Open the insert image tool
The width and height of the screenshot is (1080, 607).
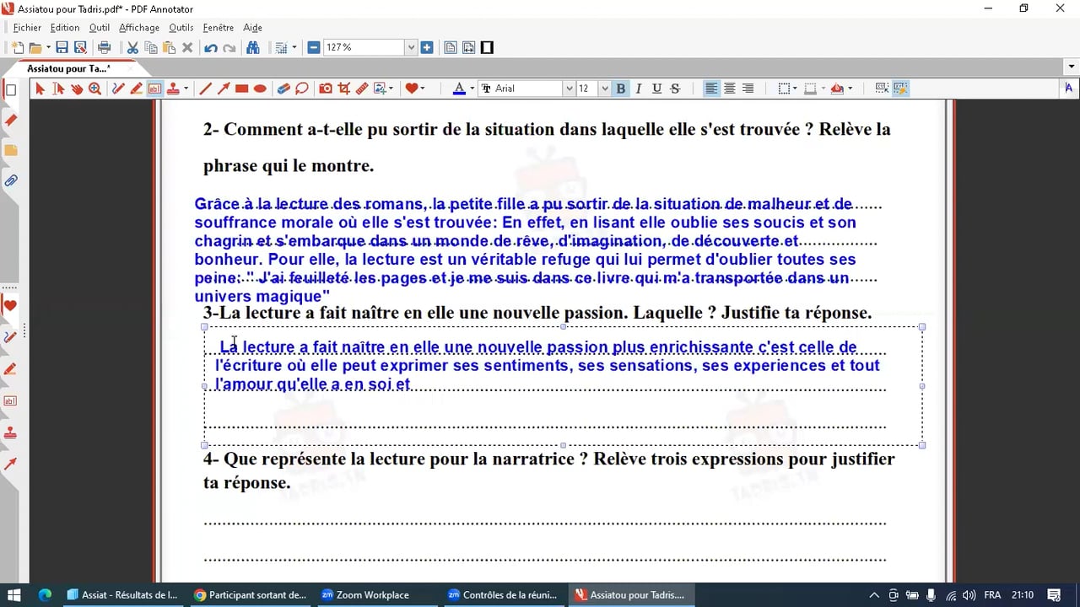pyautogui.click(x=380, y=89)
